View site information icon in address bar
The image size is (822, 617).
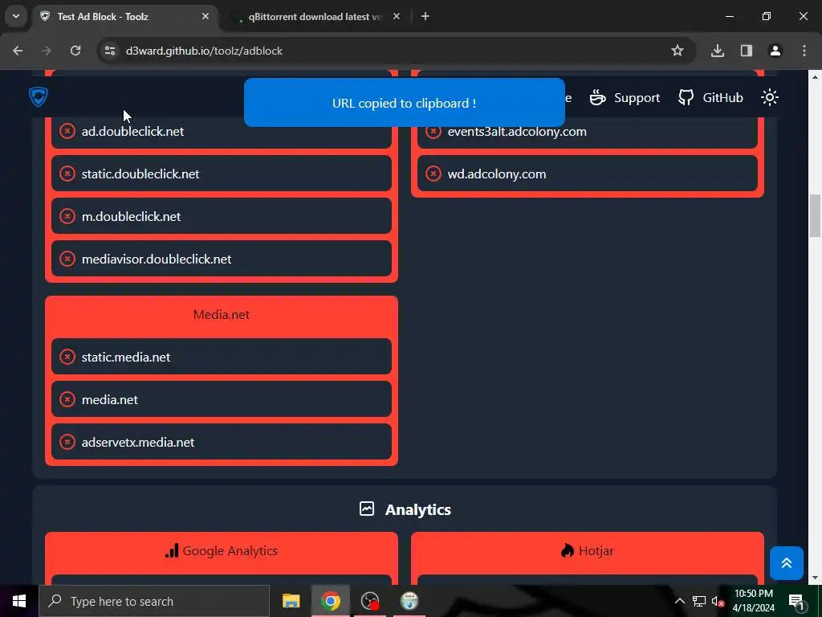pyautogui.click(x=109, y=51)
